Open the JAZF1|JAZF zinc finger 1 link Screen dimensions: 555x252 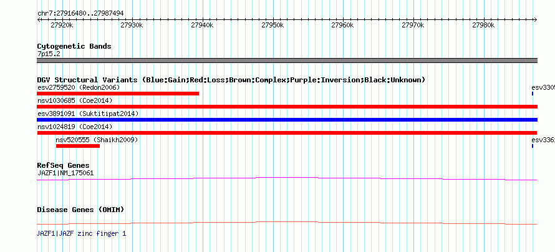click(82, 233)
